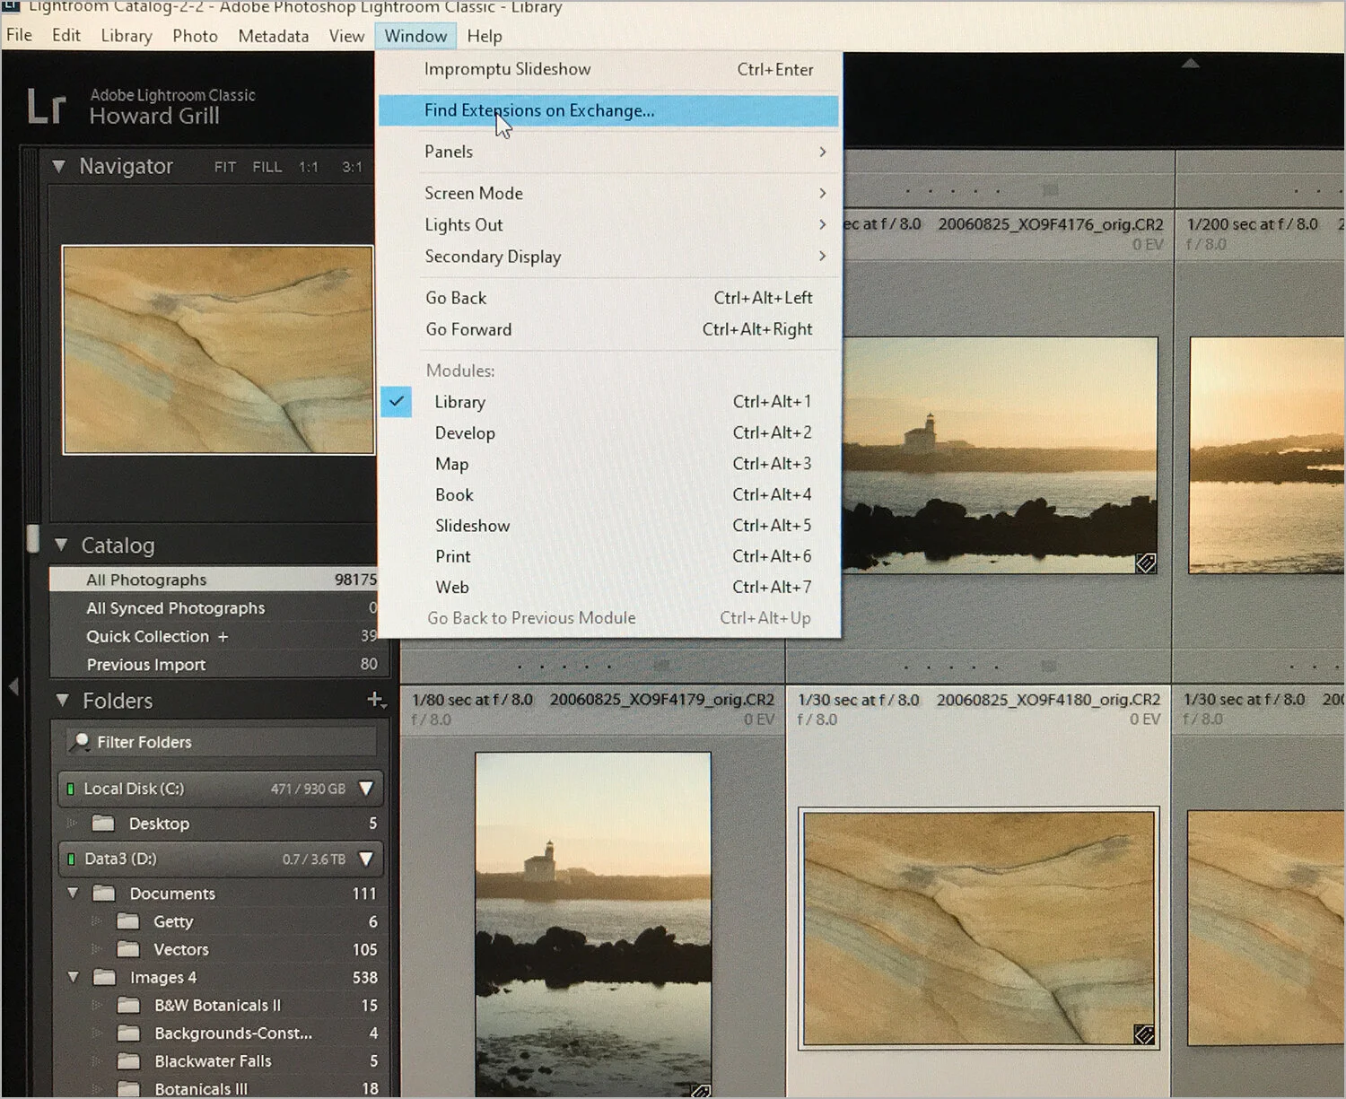Click the magnifier icon in Filter Folders
This screenshot has height=1099, width=1346.
click(x=81, y=742)
